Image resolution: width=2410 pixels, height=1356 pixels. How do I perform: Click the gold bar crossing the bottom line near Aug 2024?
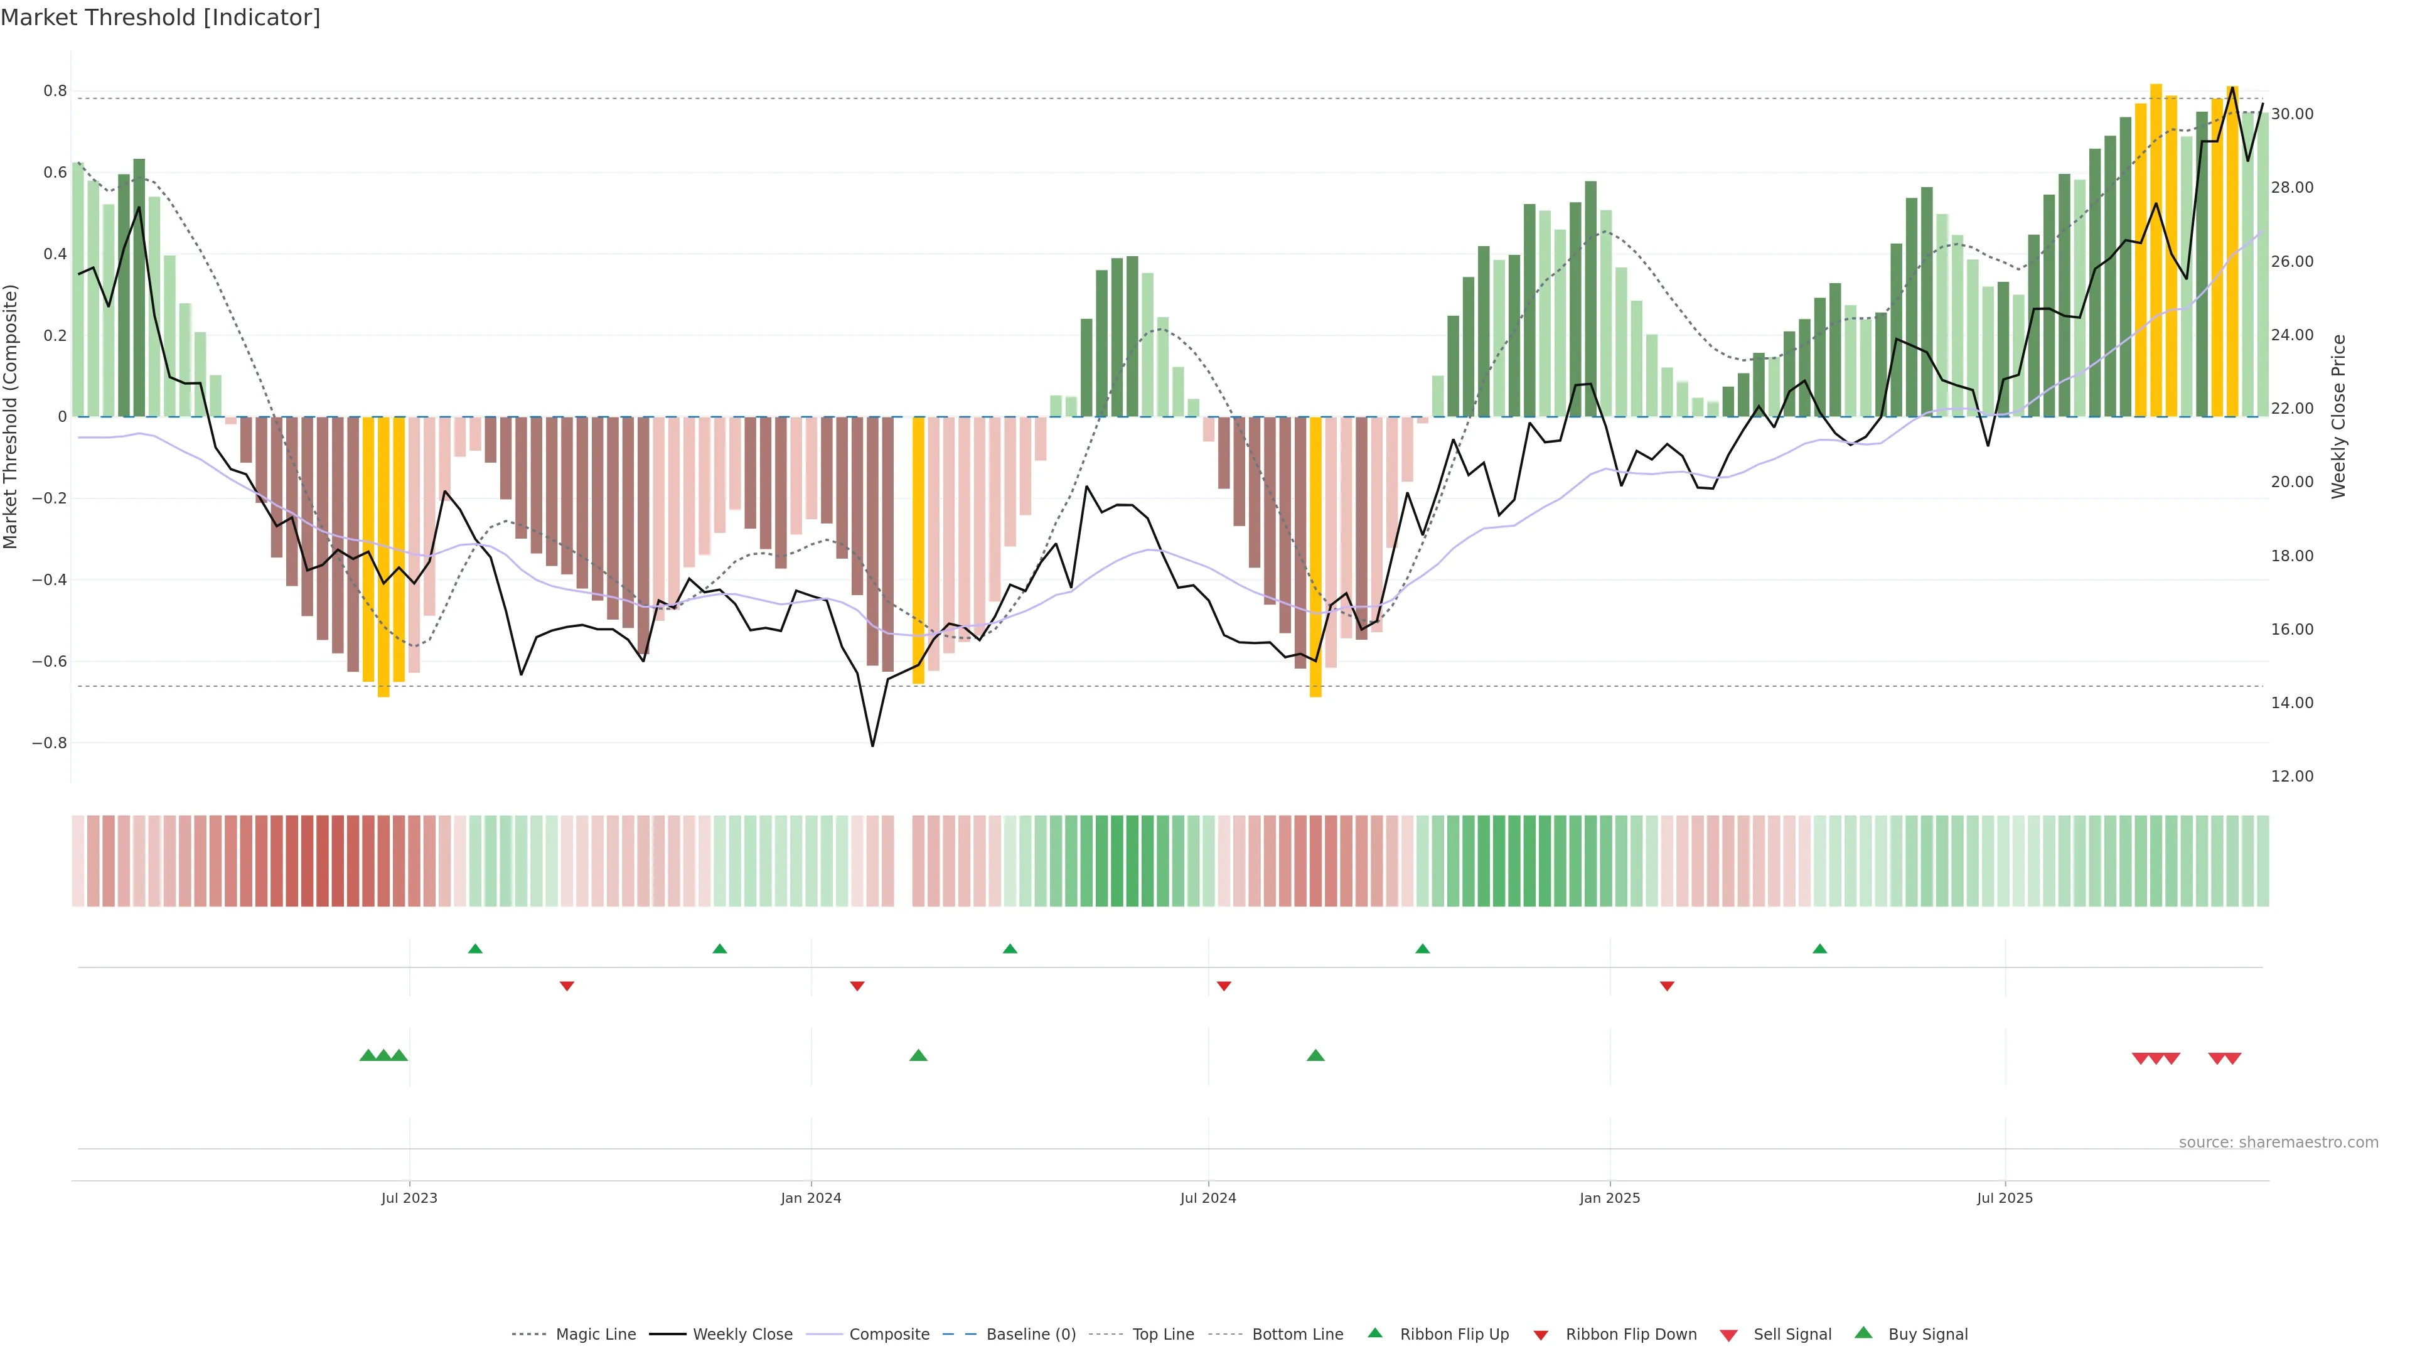click(1315, 561)
